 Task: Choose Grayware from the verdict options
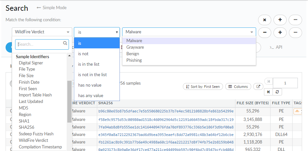135,47
